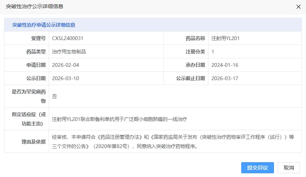Click the 注册分类 field label
This screenshot has width=306, height=177.
(x=195, y=52)
